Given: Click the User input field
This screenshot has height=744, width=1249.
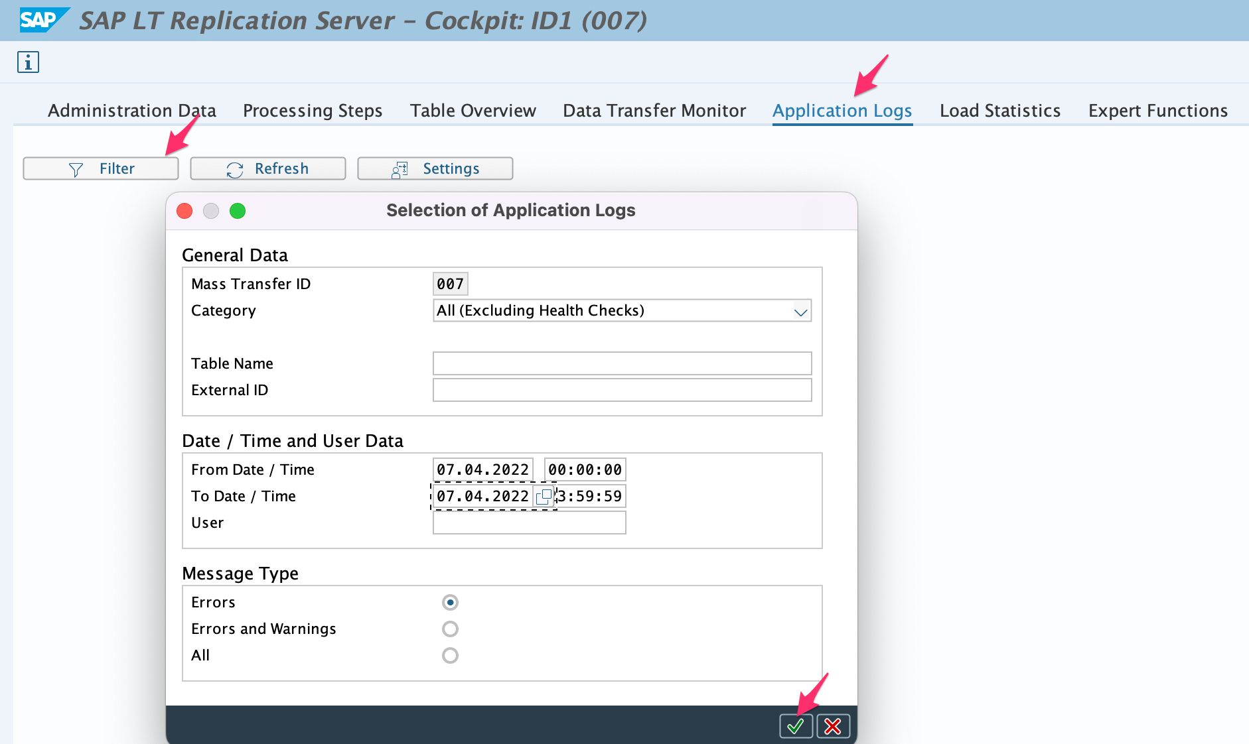Looking at the screenshot, I should [528, 523].
